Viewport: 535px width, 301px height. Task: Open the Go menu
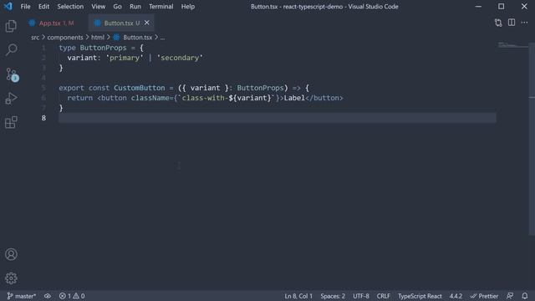(117, 7)
